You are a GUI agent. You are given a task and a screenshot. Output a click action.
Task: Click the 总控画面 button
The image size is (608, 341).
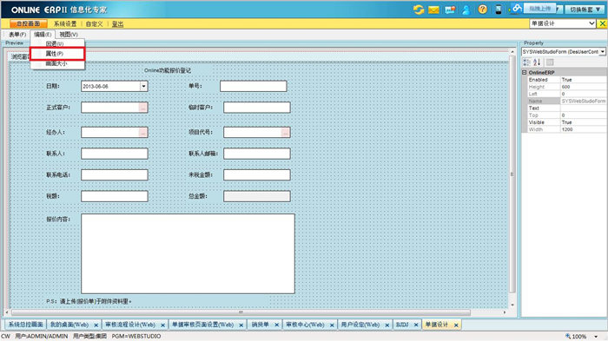pos(29,23)
